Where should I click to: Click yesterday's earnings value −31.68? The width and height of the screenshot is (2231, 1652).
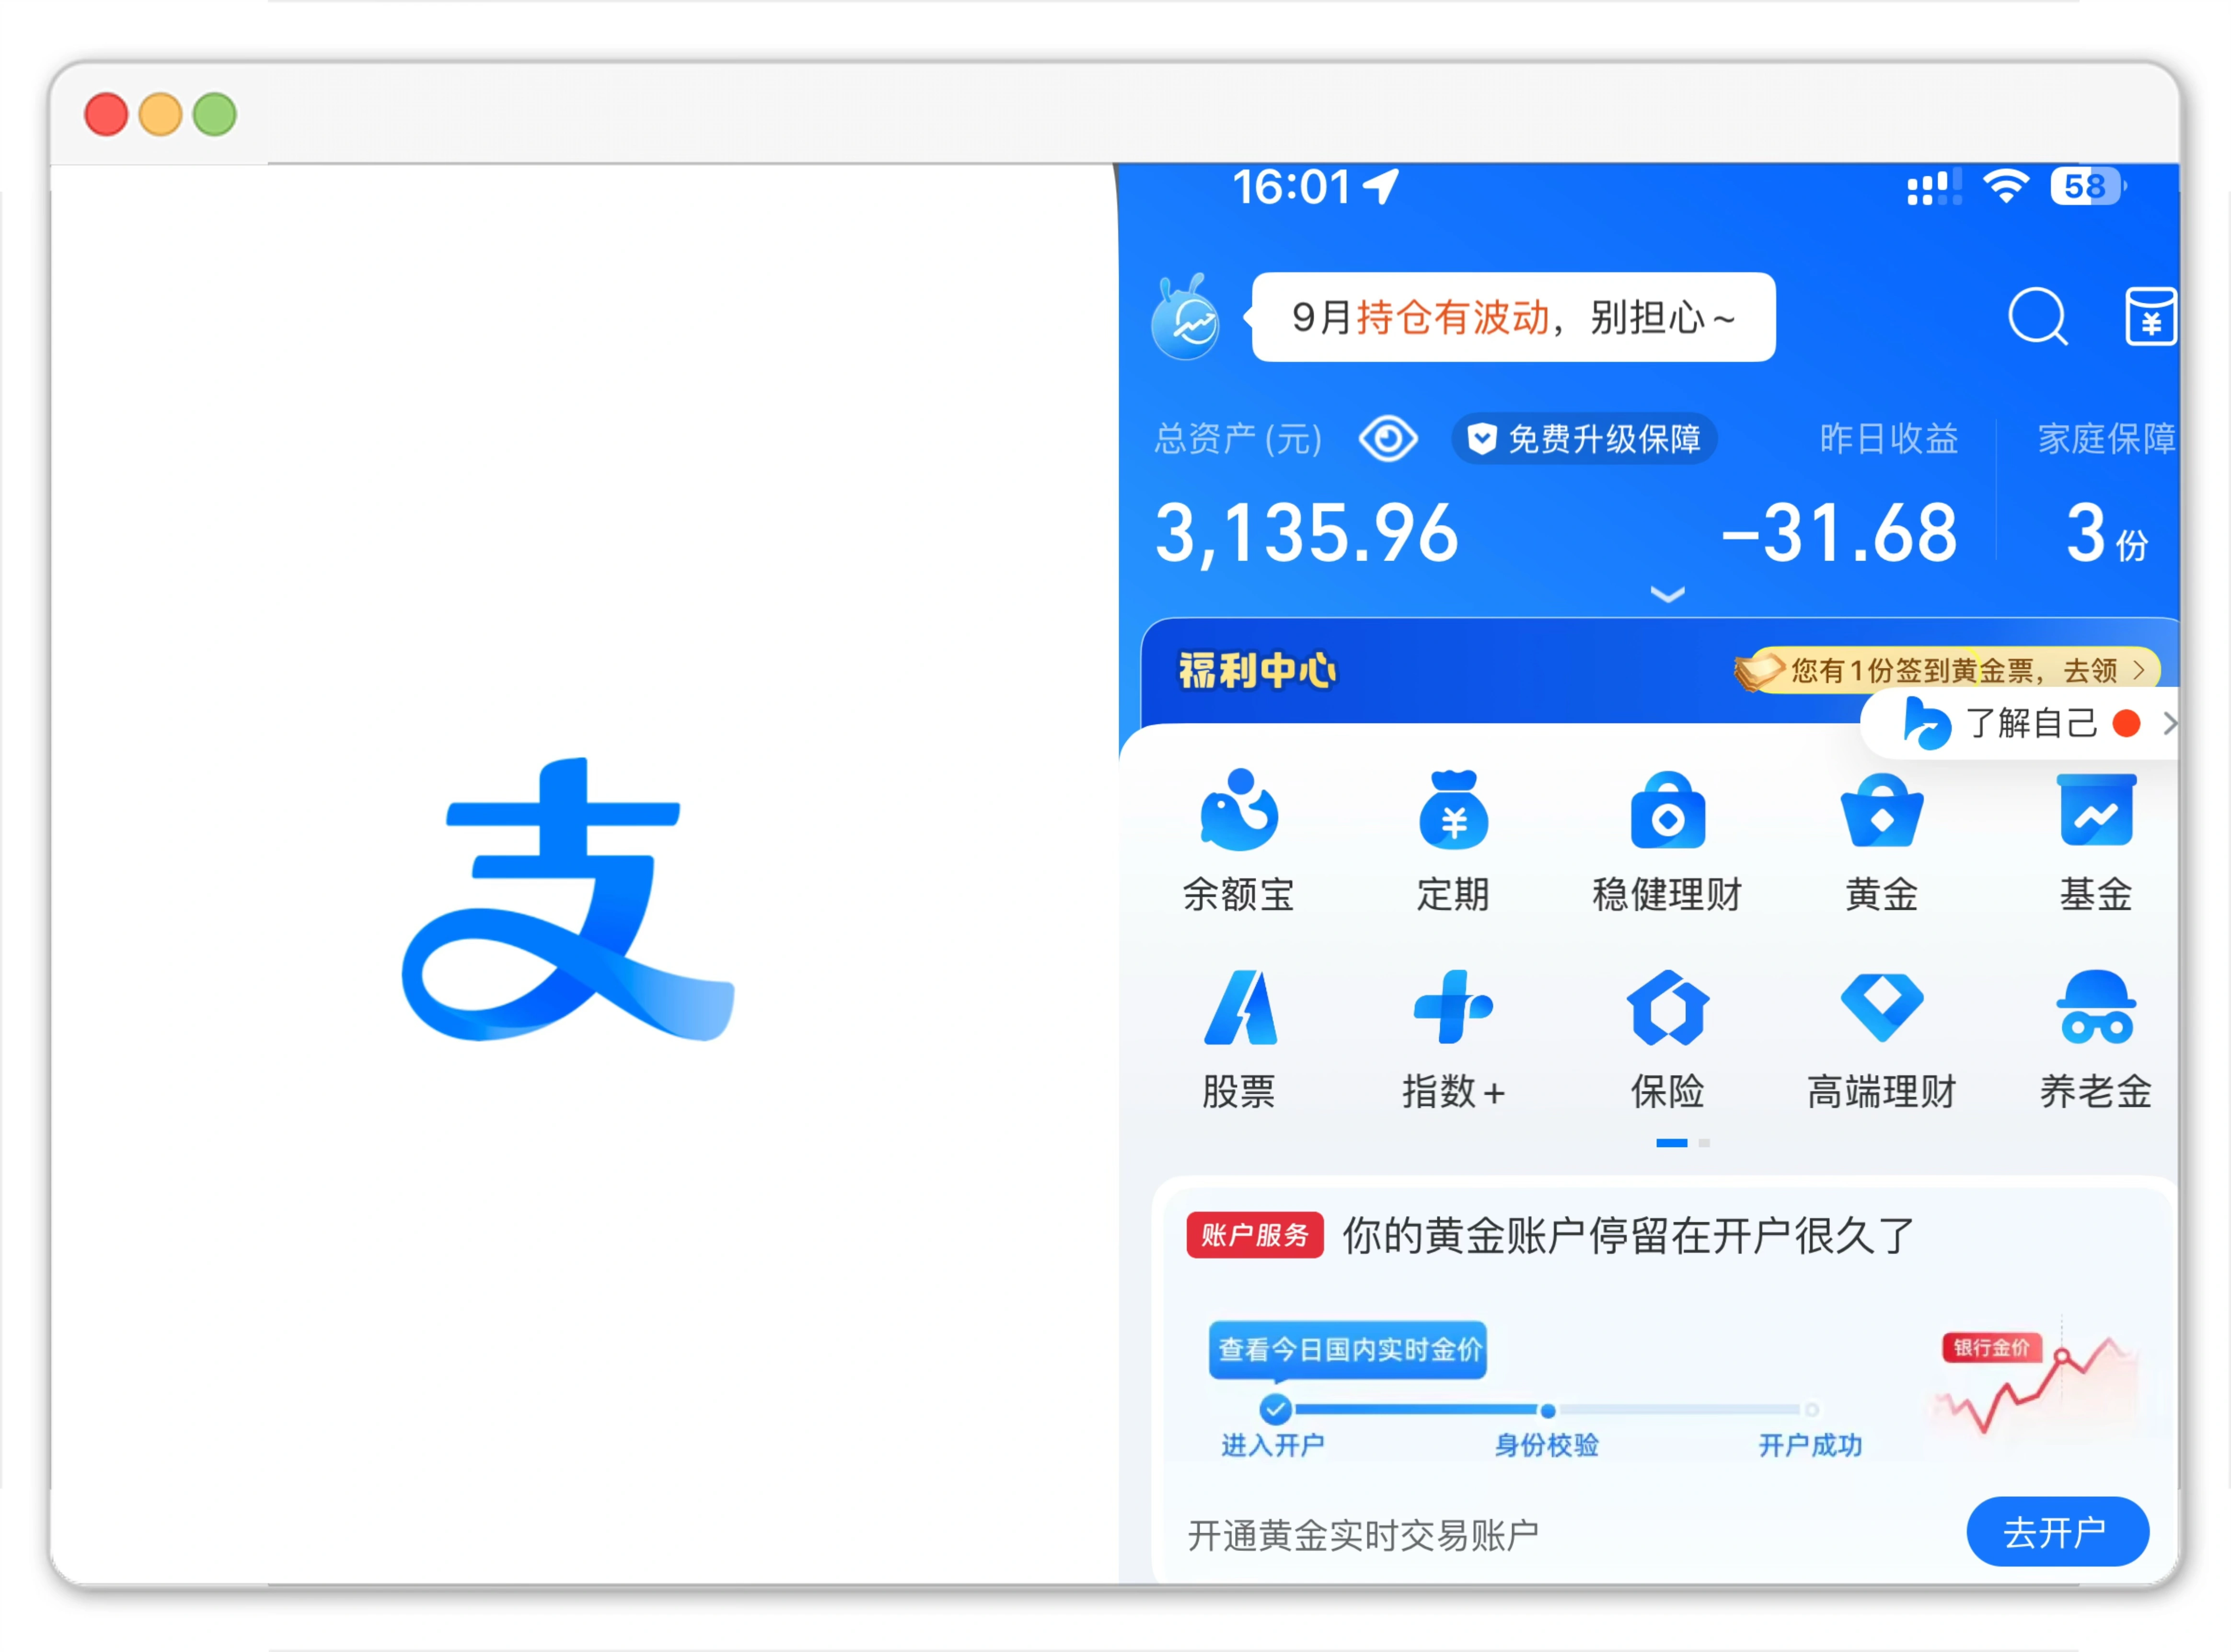(1839, 532)
